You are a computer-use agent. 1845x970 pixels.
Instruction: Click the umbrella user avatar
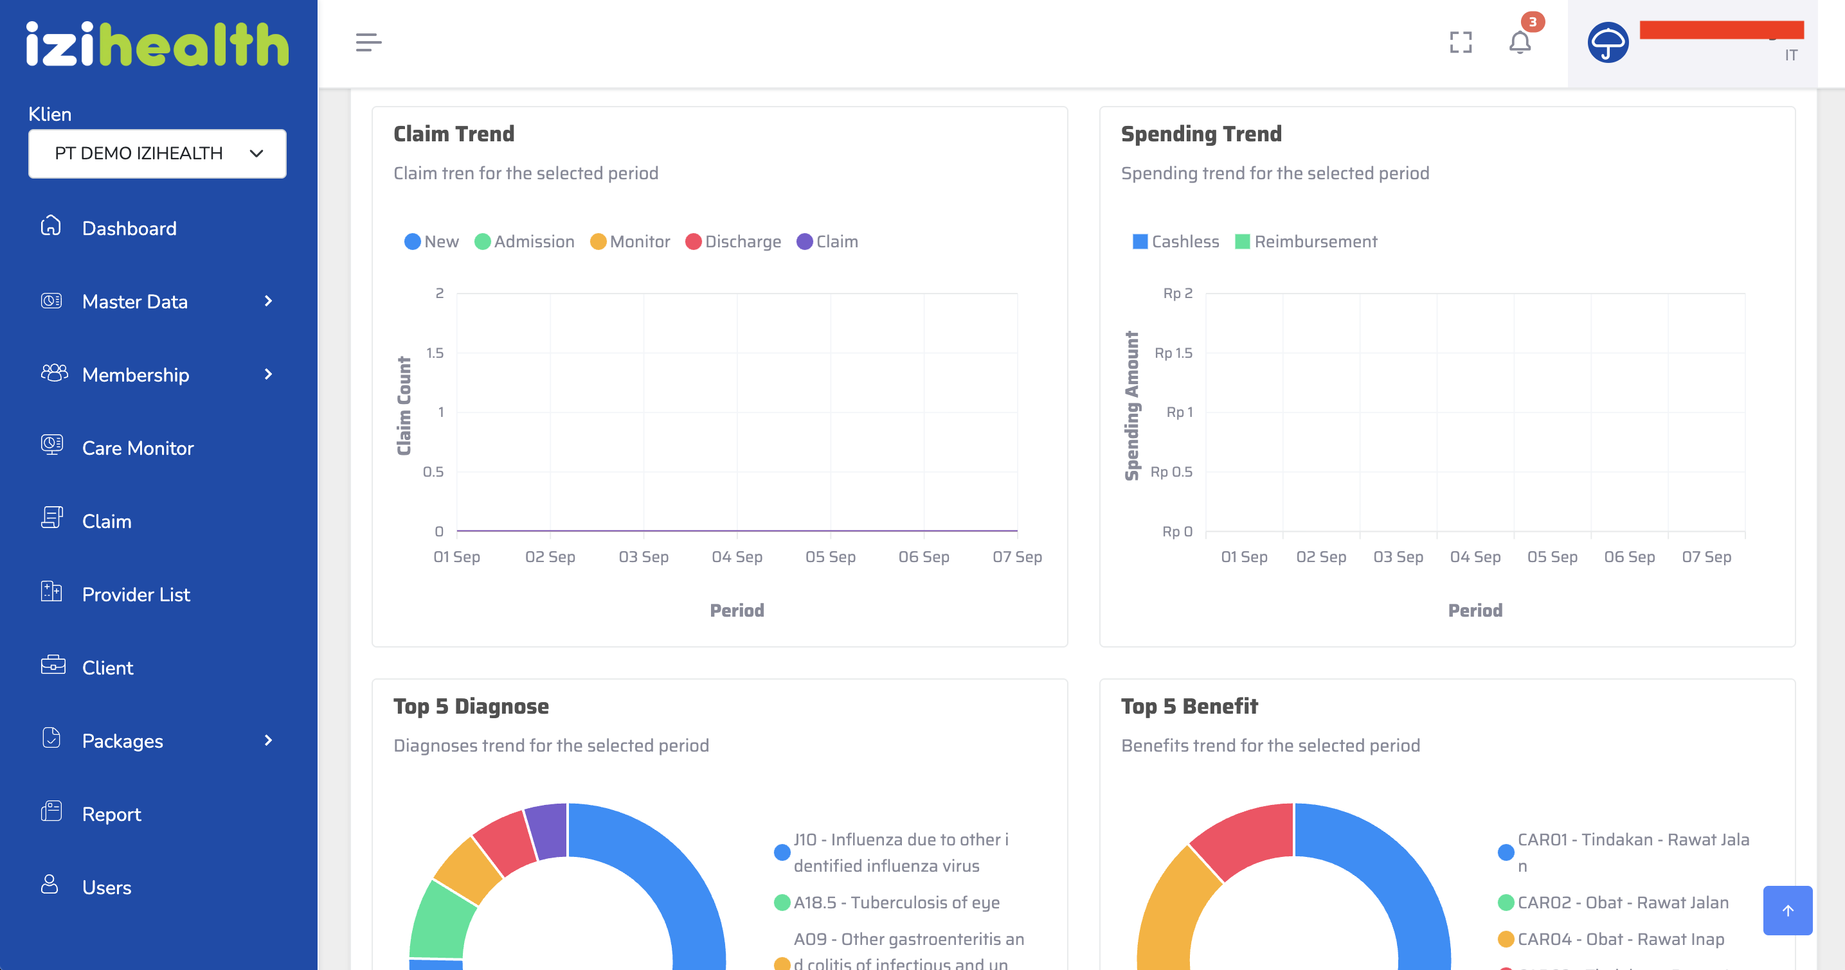point(1607,42)
